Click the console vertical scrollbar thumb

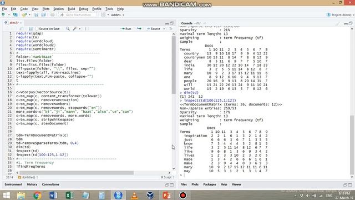click(352, 145)
